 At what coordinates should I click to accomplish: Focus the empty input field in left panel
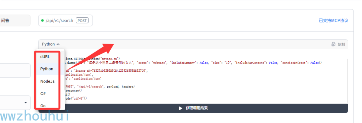pyautogui.click(x=15, y=71)
